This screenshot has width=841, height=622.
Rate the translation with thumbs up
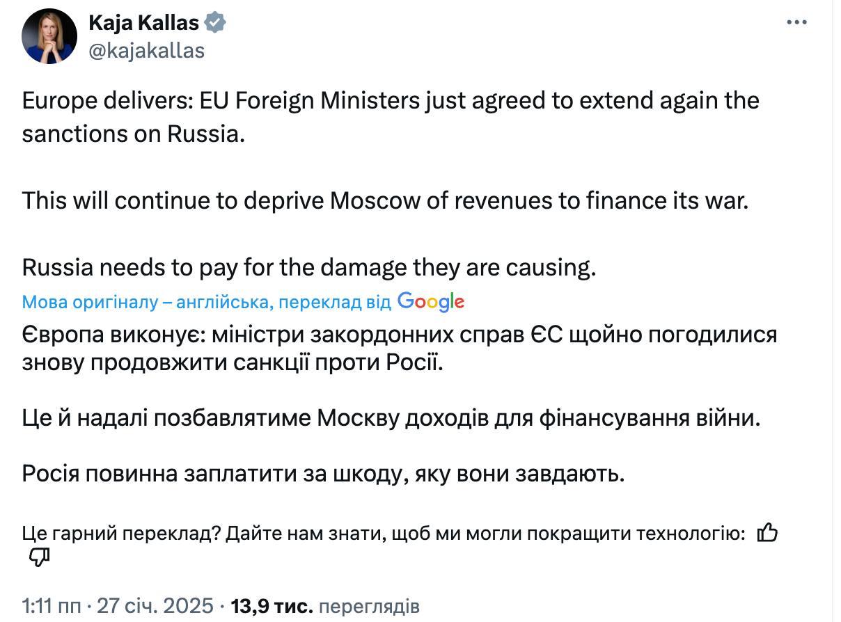tap(767, 534)
